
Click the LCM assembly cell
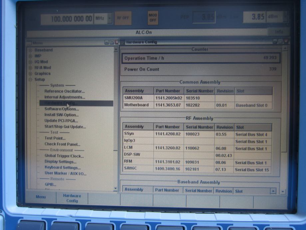139,148
